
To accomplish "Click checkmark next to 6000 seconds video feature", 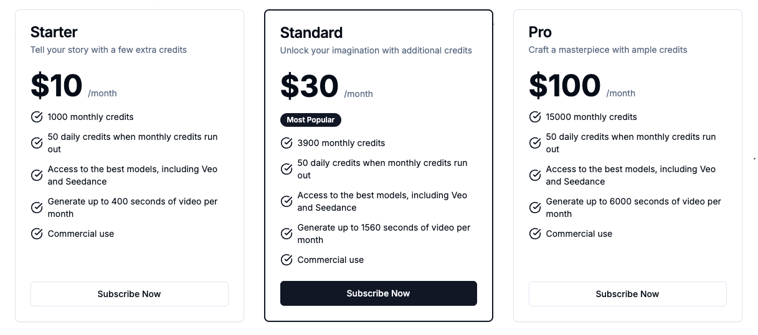I will click(535, 208).
